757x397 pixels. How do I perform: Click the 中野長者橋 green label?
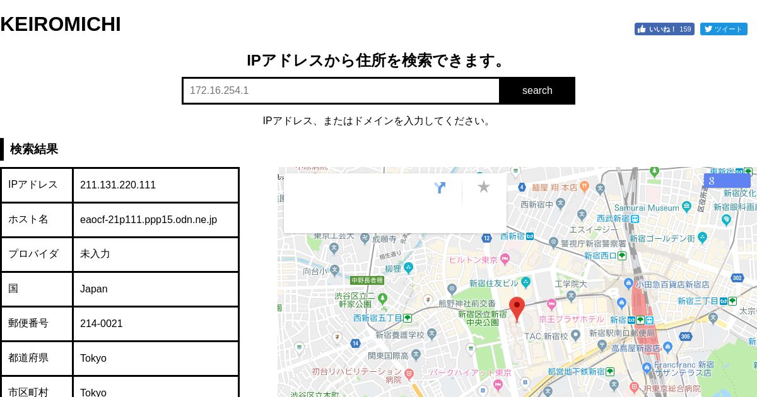367,280
